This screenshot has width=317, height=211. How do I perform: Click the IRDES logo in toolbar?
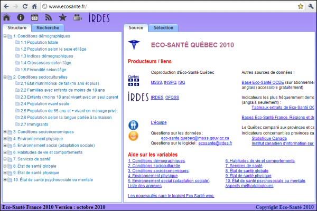click(x=99, y=18)
